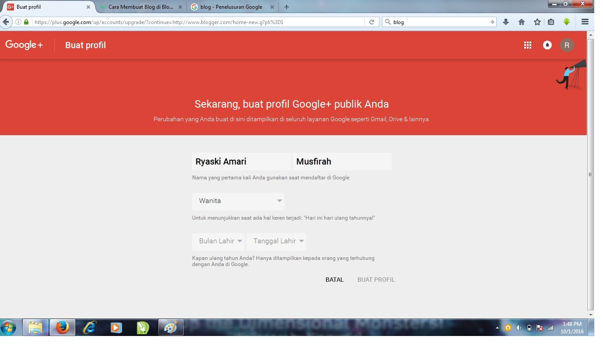603x357 pixels.
Task: Open Windows Explorer from taskbar
Action: (35, 327)
